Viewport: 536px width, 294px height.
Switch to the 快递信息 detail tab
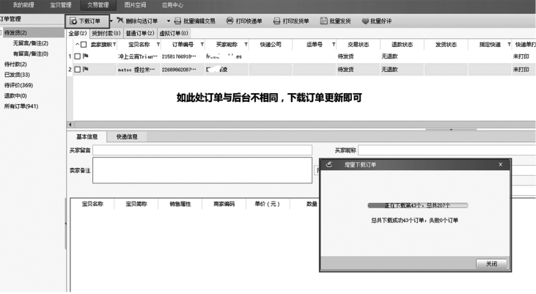coord(127,137)
